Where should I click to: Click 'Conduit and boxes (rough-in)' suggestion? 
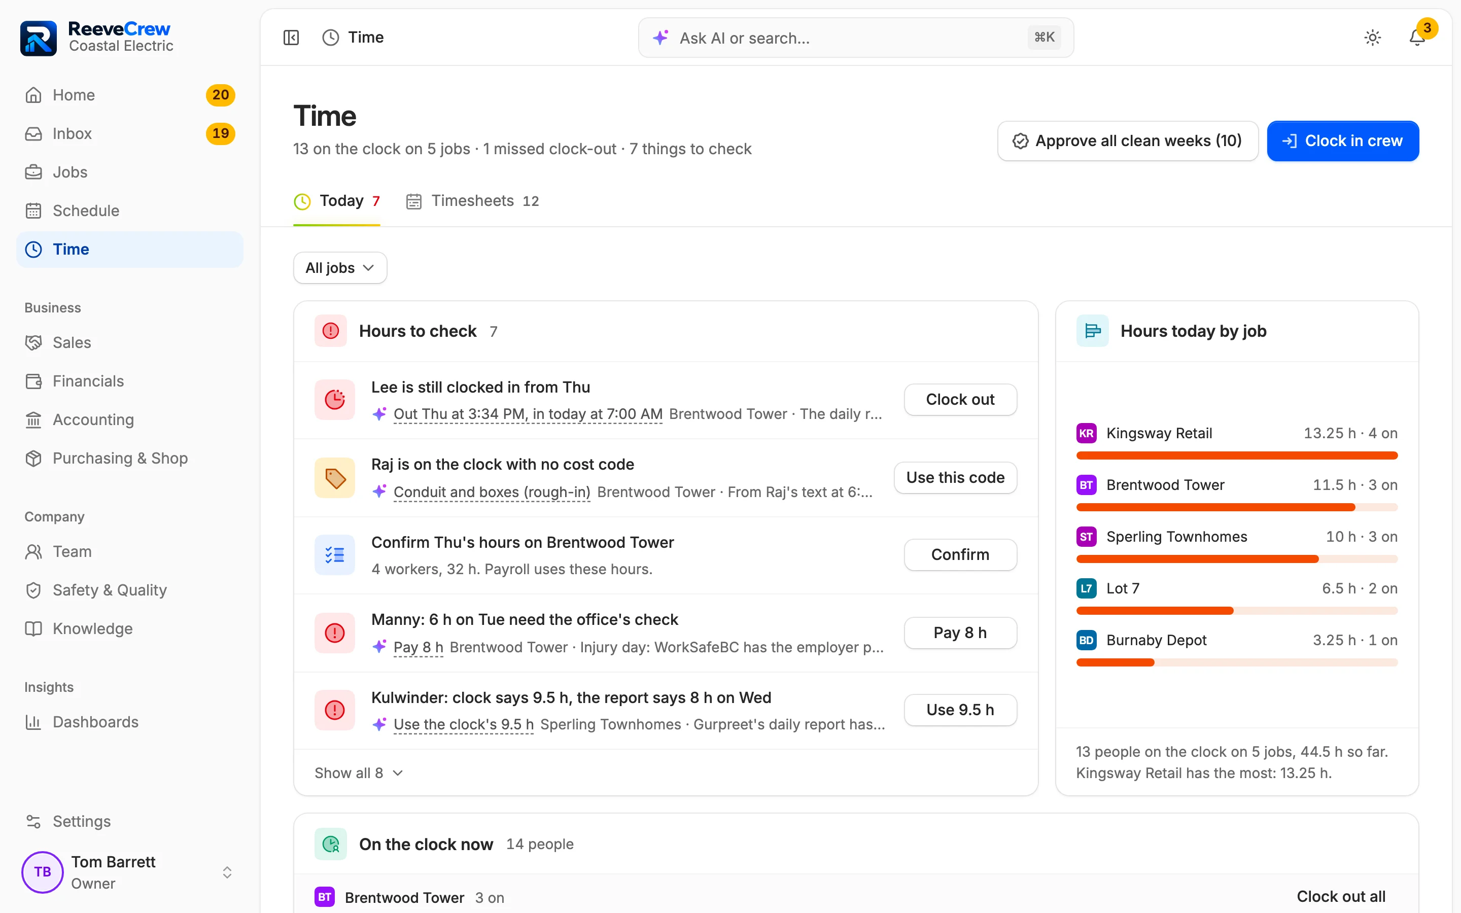click(x=492, y=492)
